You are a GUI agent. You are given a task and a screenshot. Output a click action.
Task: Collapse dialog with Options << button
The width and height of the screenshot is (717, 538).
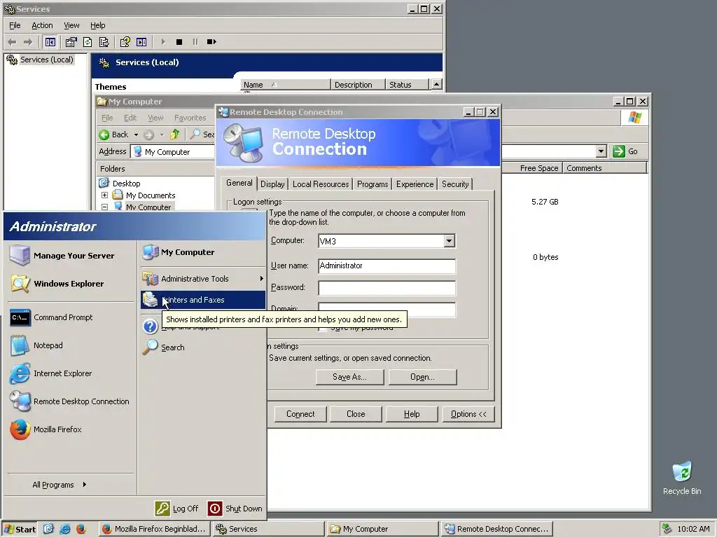[468, 414]
